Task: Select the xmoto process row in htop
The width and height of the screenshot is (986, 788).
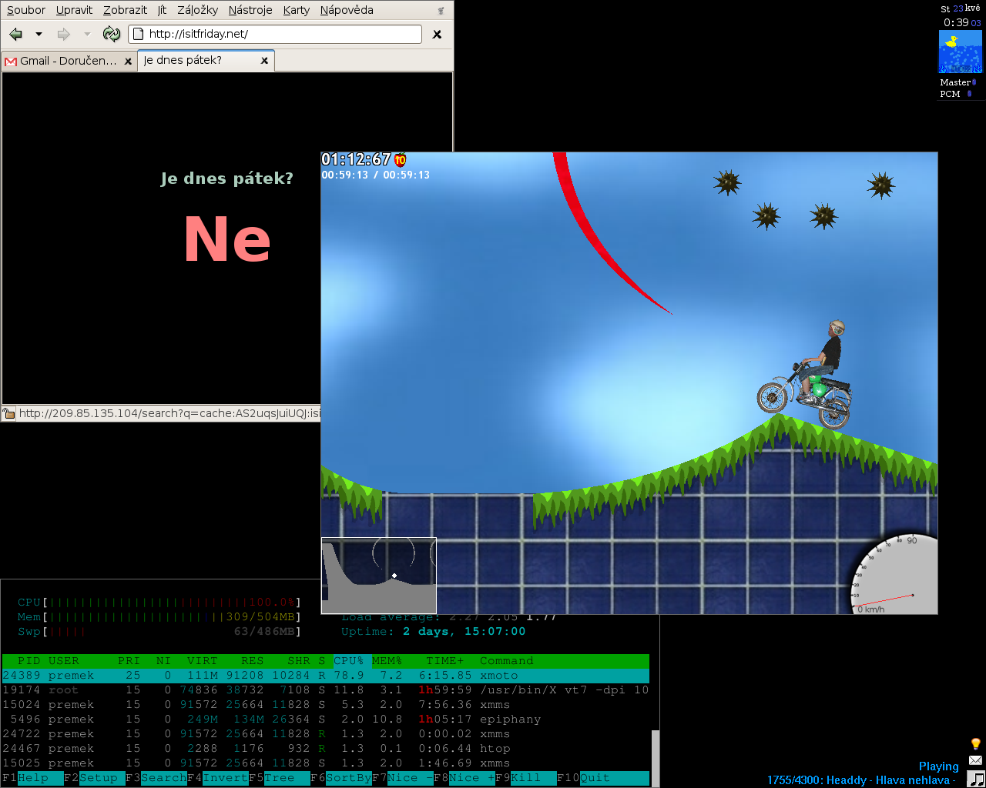Action: 326,676
